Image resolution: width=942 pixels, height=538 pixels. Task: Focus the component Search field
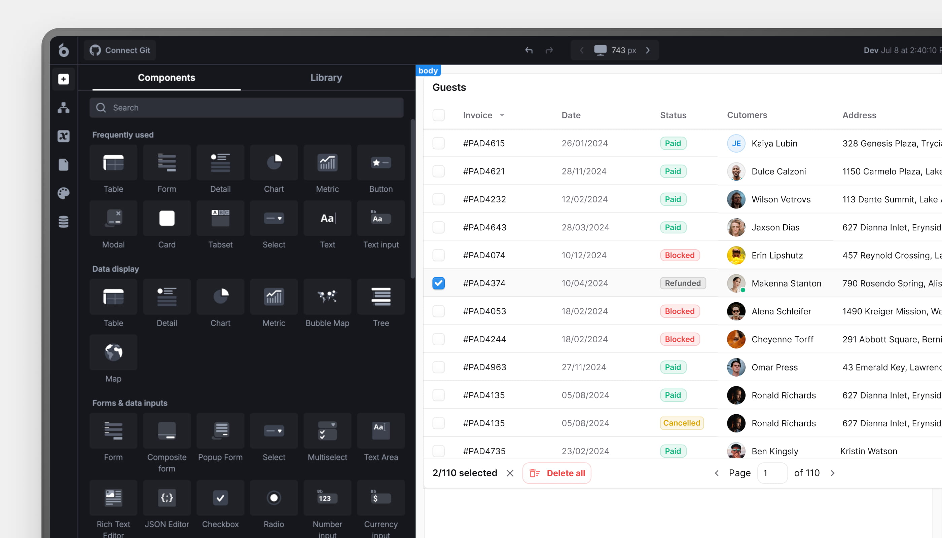247,108
